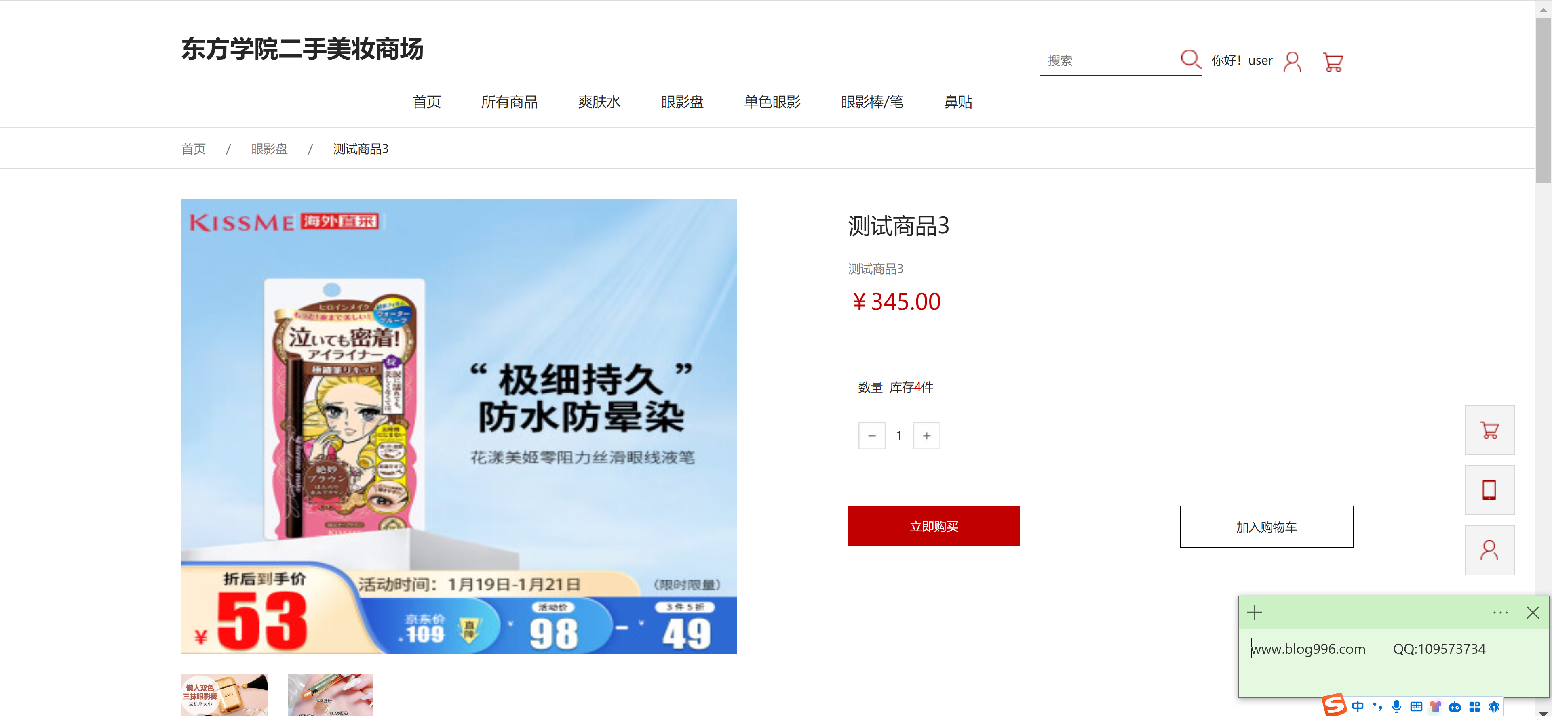Click the sticky note text www.blog996.com
The height and width of the screenshot is (716, 1552).
coord(1308,649)
